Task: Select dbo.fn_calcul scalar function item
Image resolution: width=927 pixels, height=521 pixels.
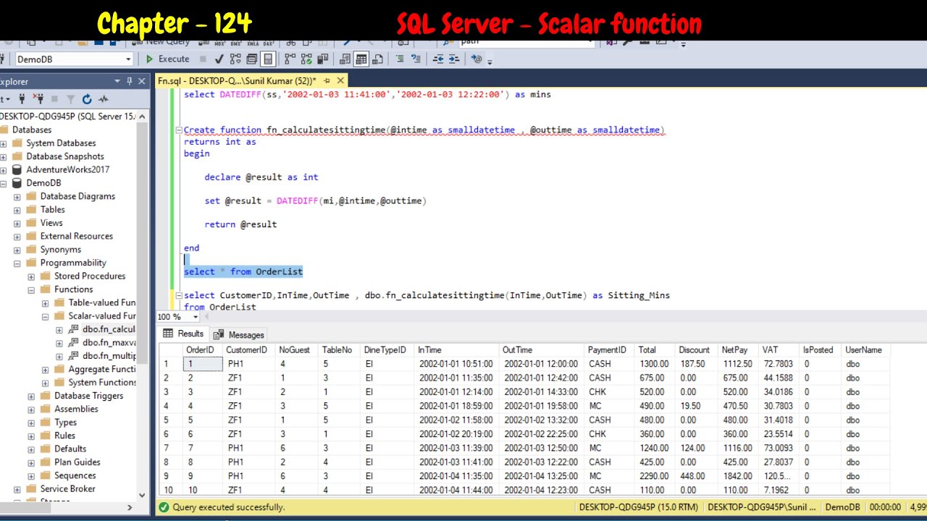Action: click(x=109, y=329)
